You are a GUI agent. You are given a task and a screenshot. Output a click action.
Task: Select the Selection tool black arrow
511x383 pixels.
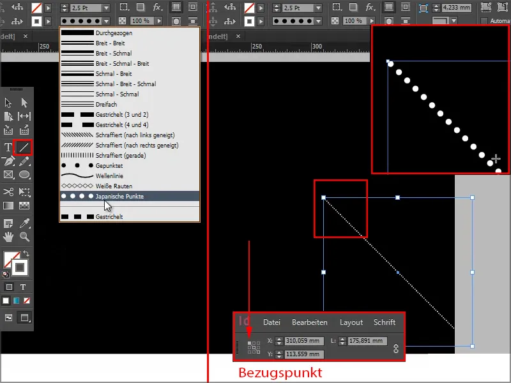coord(8,103)
